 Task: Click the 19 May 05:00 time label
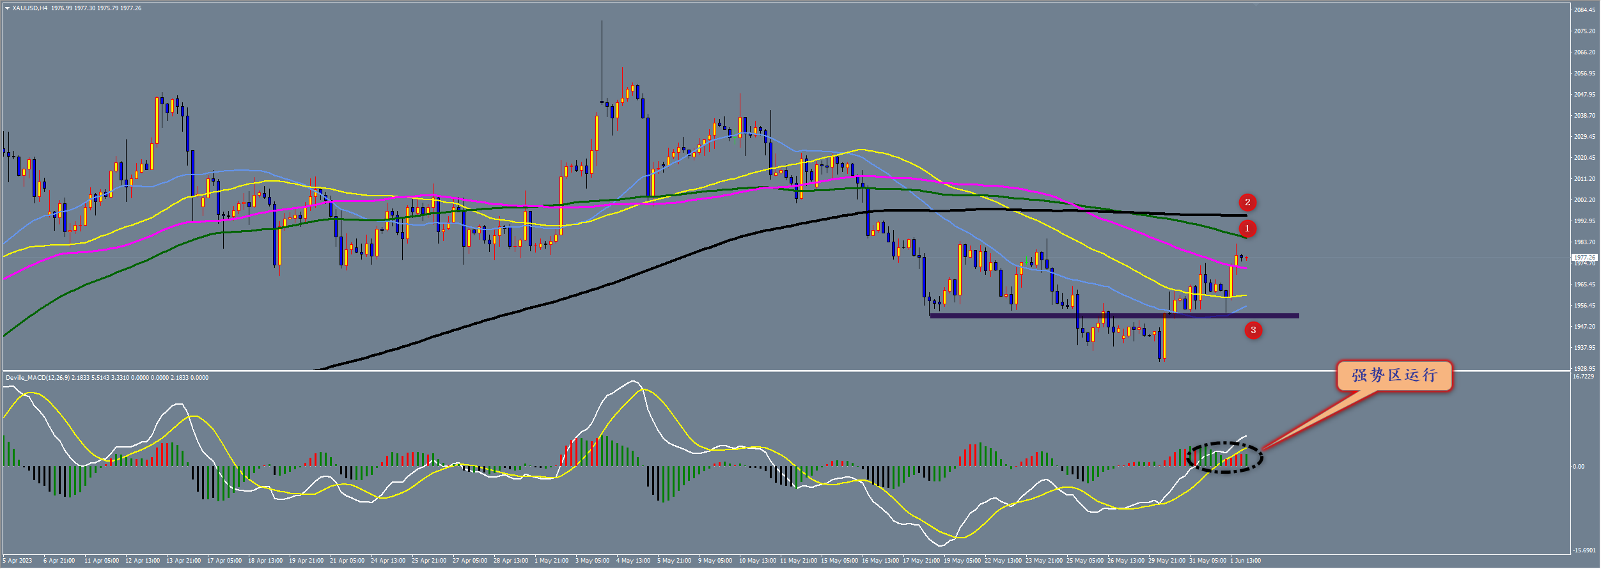(962, 561)
